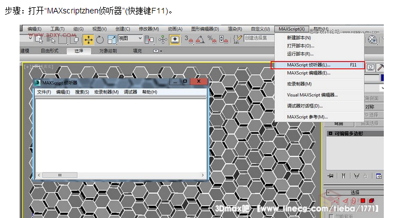
Task: Click 对称 modifier button
Action: 374,107
